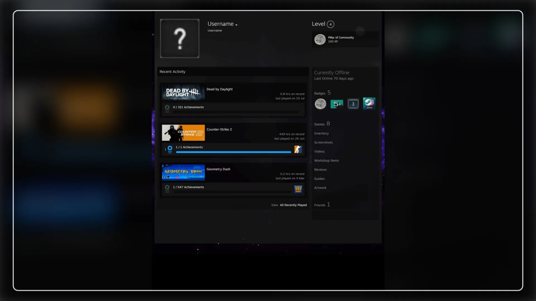Open the Geometry Dash game banner
This screenshot has width=536, height=301.
[x=183, y=172]
